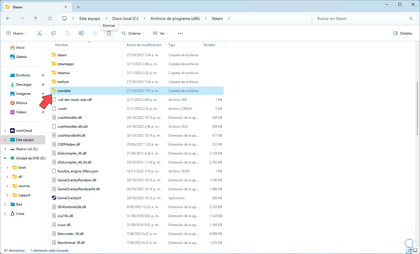Open the Nuevo dropdown menu
Screen dimensions: 420x254
[17, 33]
